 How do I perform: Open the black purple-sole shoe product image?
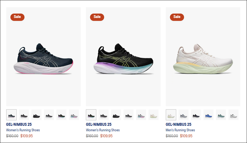[123, 57]
